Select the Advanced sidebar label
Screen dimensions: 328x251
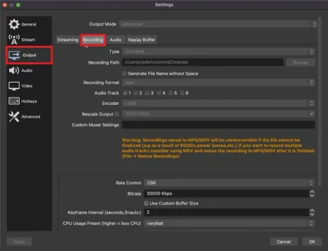[x=31, y=117]
